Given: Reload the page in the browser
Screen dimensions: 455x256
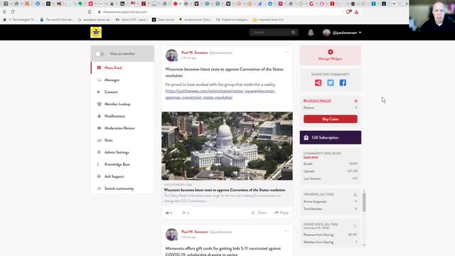Looking at the screenshot, I should point(13,12).
